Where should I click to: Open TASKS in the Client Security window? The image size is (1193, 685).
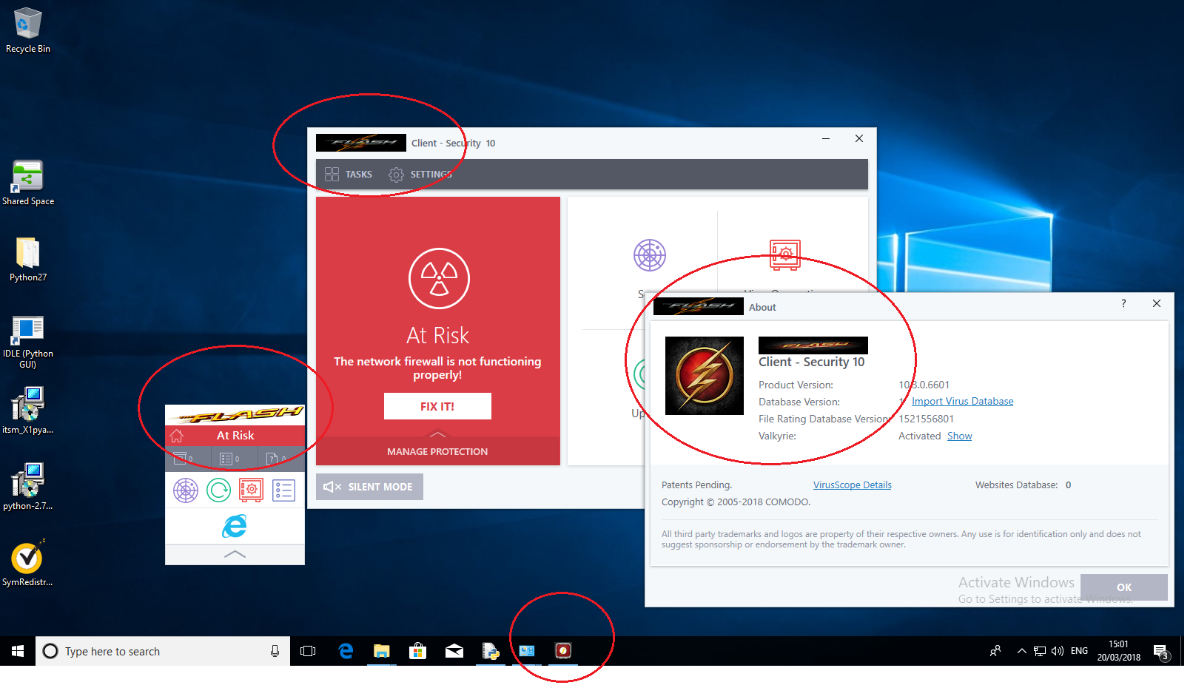pos(349,175)
